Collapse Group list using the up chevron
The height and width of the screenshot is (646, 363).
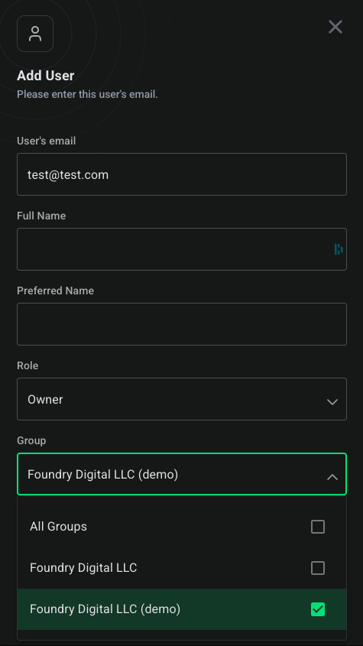click(x=332, y=477)
